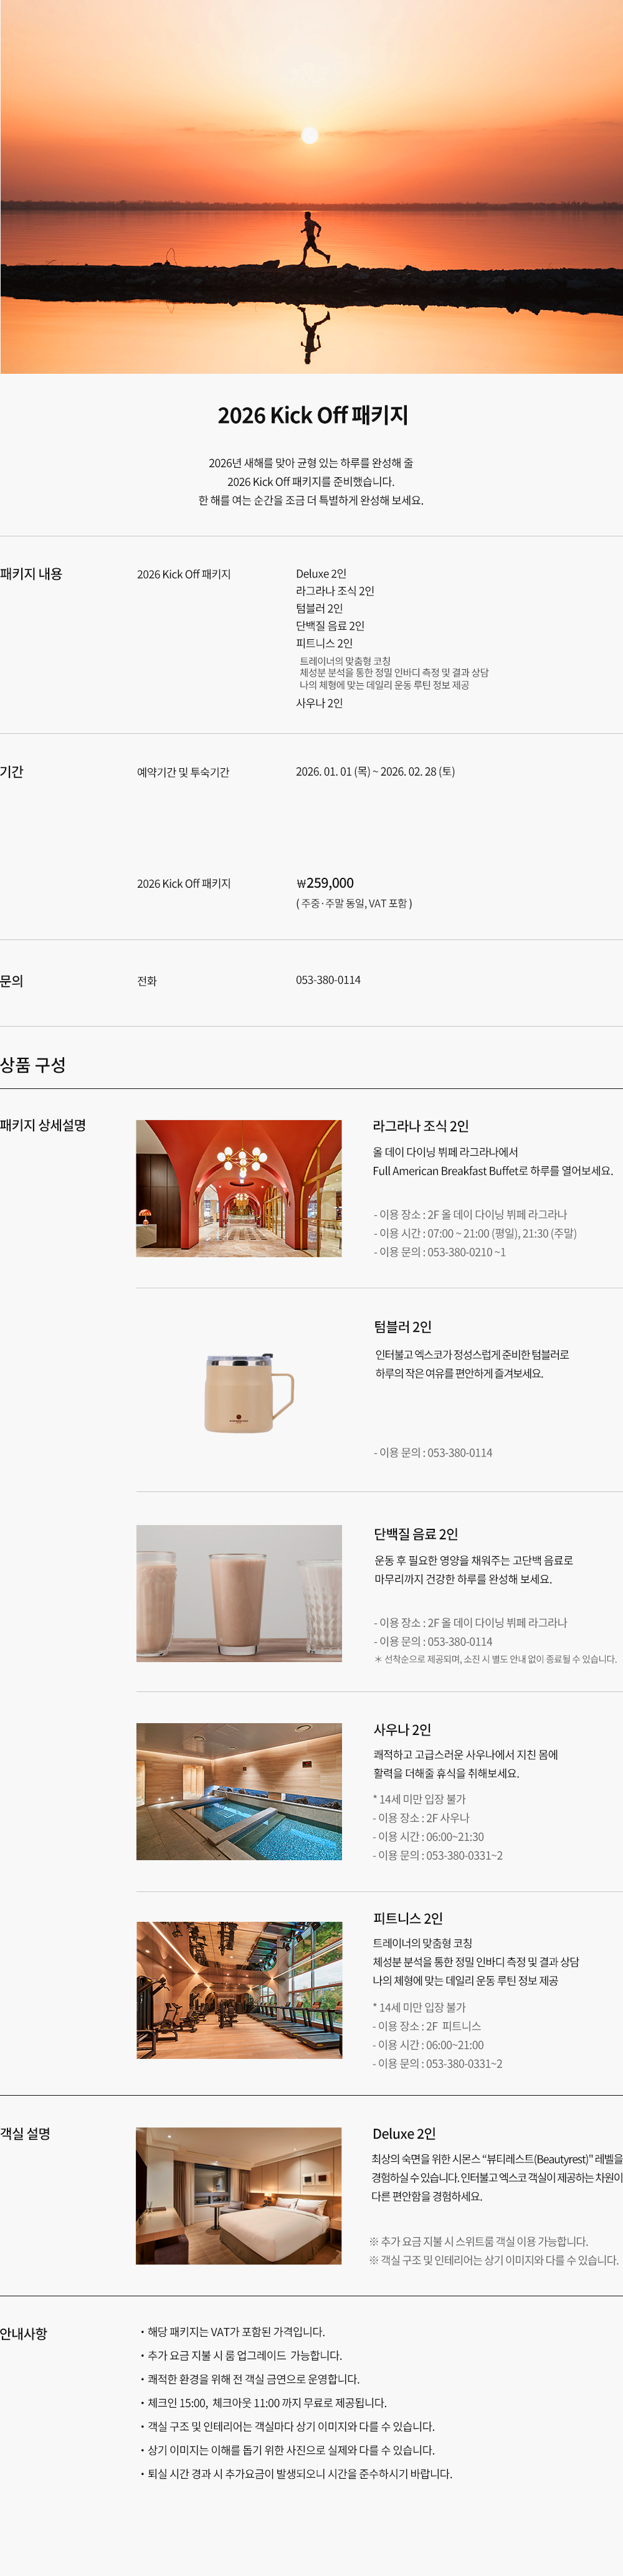Click the sunset runner hero image
Screen dimensions: 623x2576
(x=311, y=187)
